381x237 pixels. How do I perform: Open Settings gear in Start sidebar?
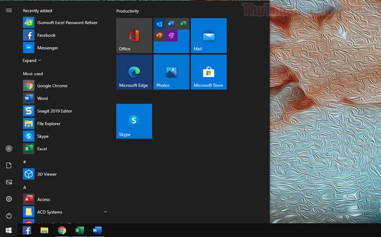tap(9, 198)
